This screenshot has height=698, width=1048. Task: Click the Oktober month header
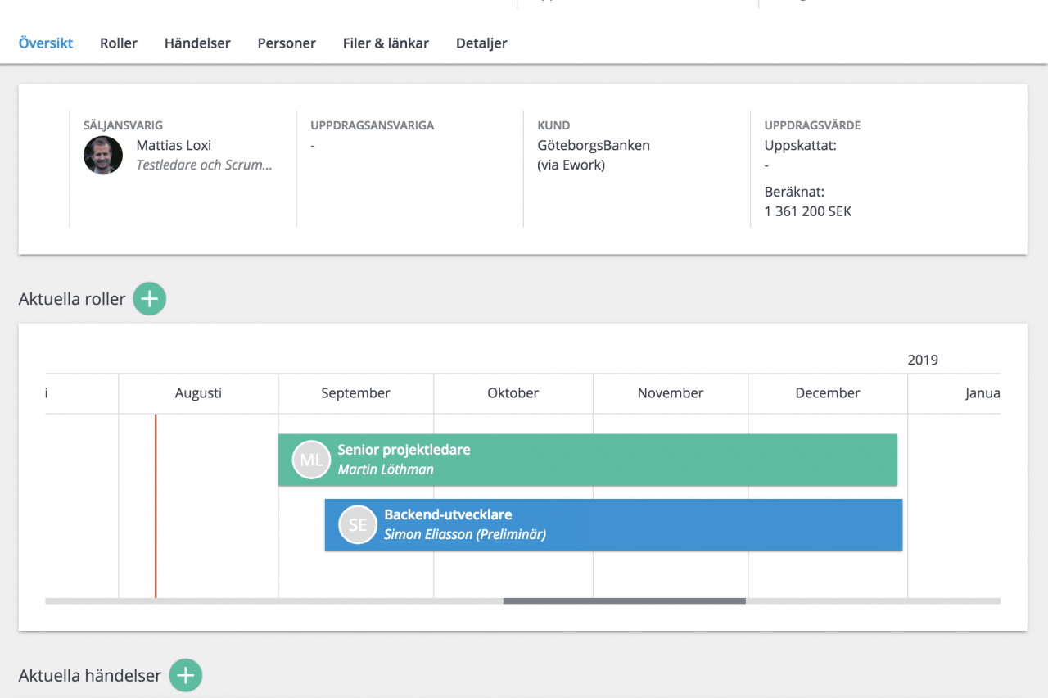(513, 393)
